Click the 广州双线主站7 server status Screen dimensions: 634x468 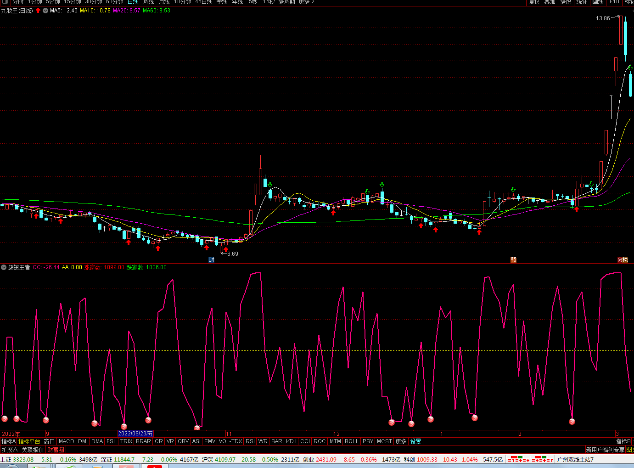[x=575, y=459]
